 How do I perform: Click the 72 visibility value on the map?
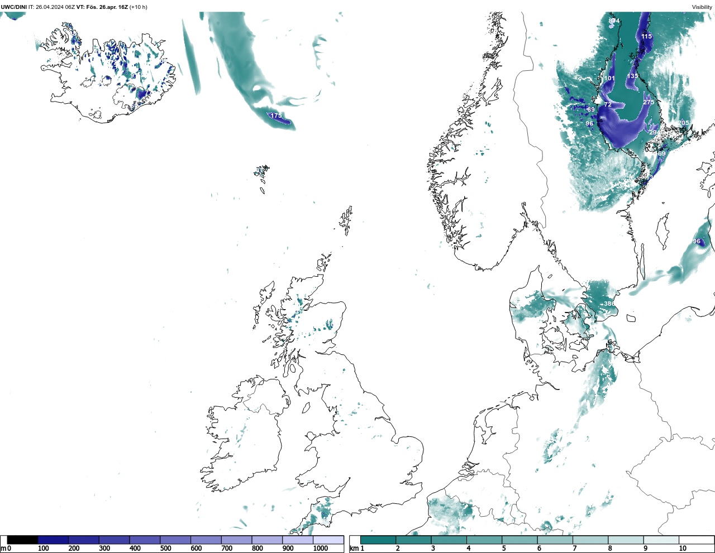point(608,105)
